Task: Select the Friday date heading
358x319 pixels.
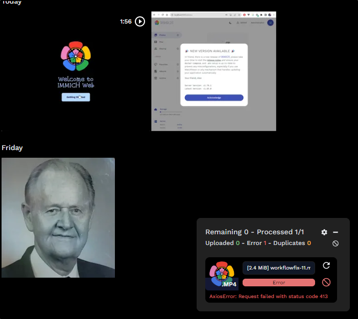Action: [x=12, y=148]
